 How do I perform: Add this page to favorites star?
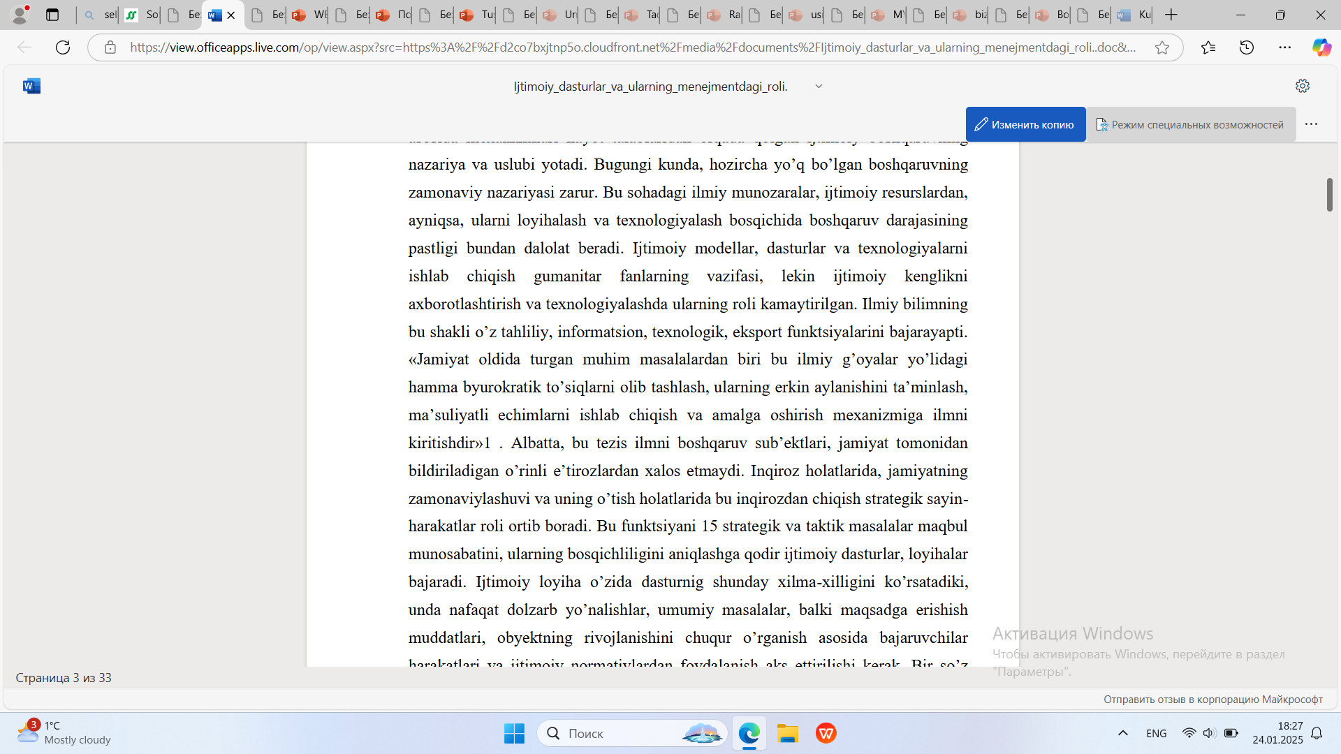click(x=1162, y=47)
